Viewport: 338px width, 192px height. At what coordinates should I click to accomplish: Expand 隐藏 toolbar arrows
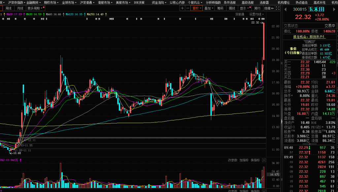click(269, 8)
